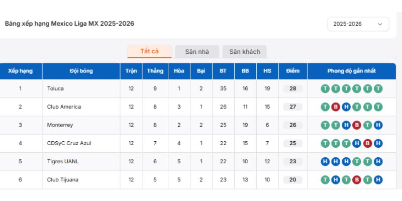Open the Club America team link
The height and width of the screenshot is (201, 402).
pyautogui.click(x=64, y=107)
